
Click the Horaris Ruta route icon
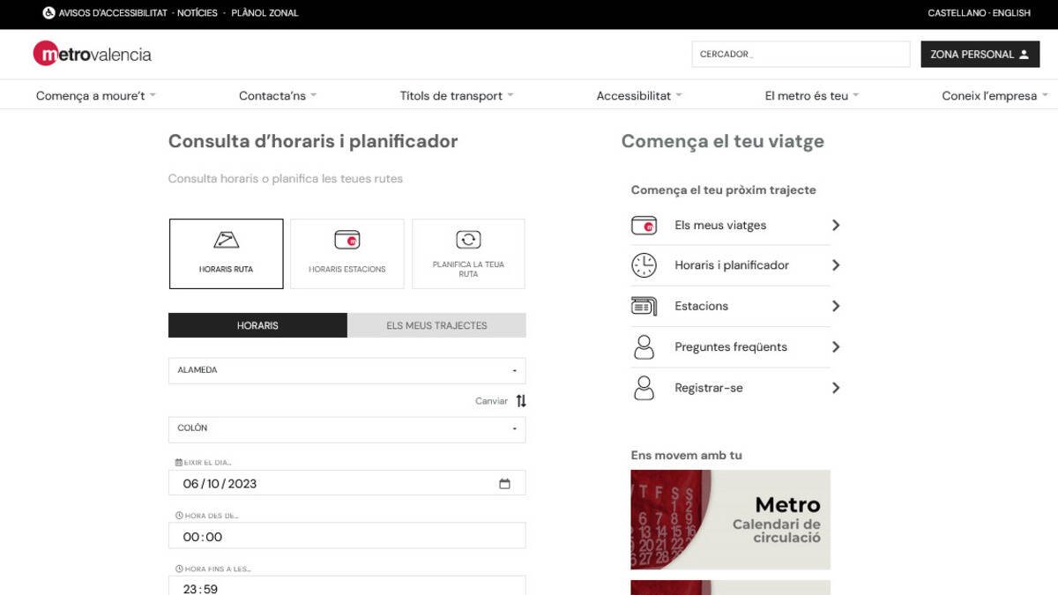(x=227, y=240)
